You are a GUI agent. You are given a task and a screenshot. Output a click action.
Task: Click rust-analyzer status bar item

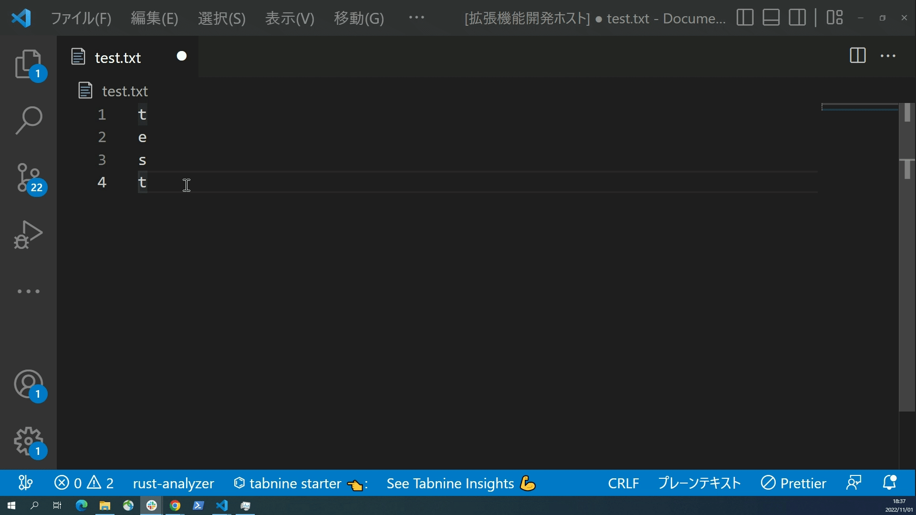173,483
